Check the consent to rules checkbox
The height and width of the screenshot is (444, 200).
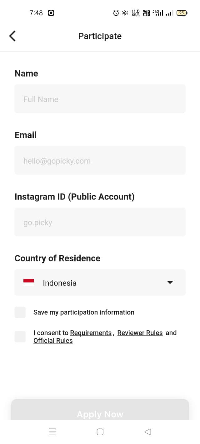pos(20,337)
